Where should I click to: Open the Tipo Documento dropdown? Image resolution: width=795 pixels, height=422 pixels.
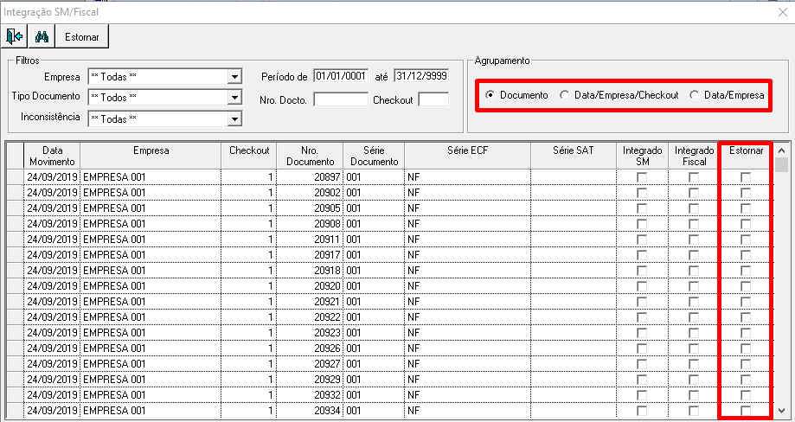click(x=234, y=97)
